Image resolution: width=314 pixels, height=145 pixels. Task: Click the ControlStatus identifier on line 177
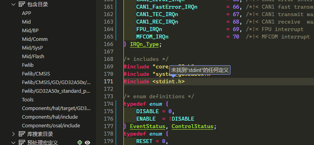tap(192, 126)
